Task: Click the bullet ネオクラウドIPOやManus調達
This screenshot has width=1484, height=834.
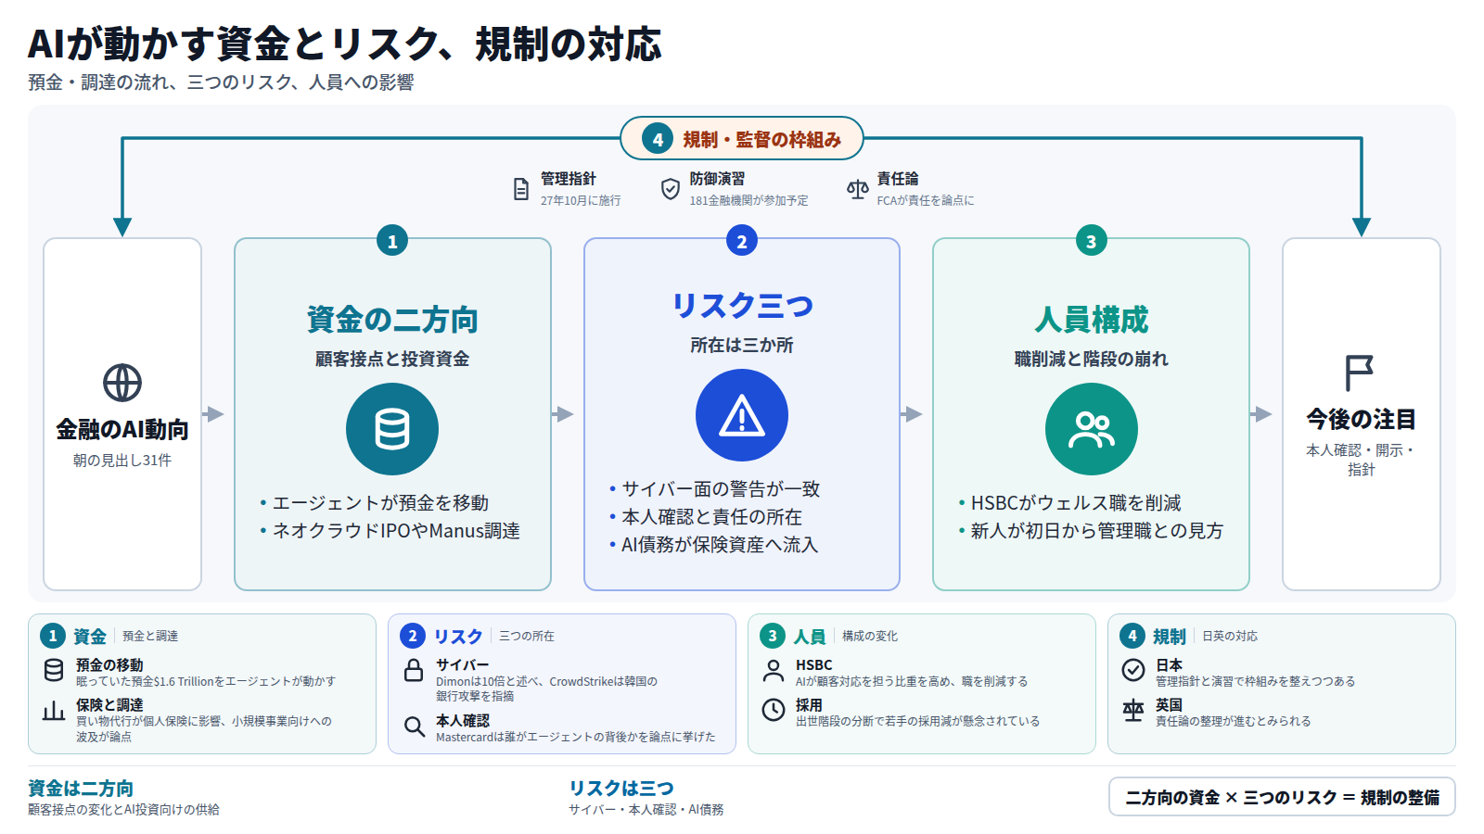Action: coord(396,531)
